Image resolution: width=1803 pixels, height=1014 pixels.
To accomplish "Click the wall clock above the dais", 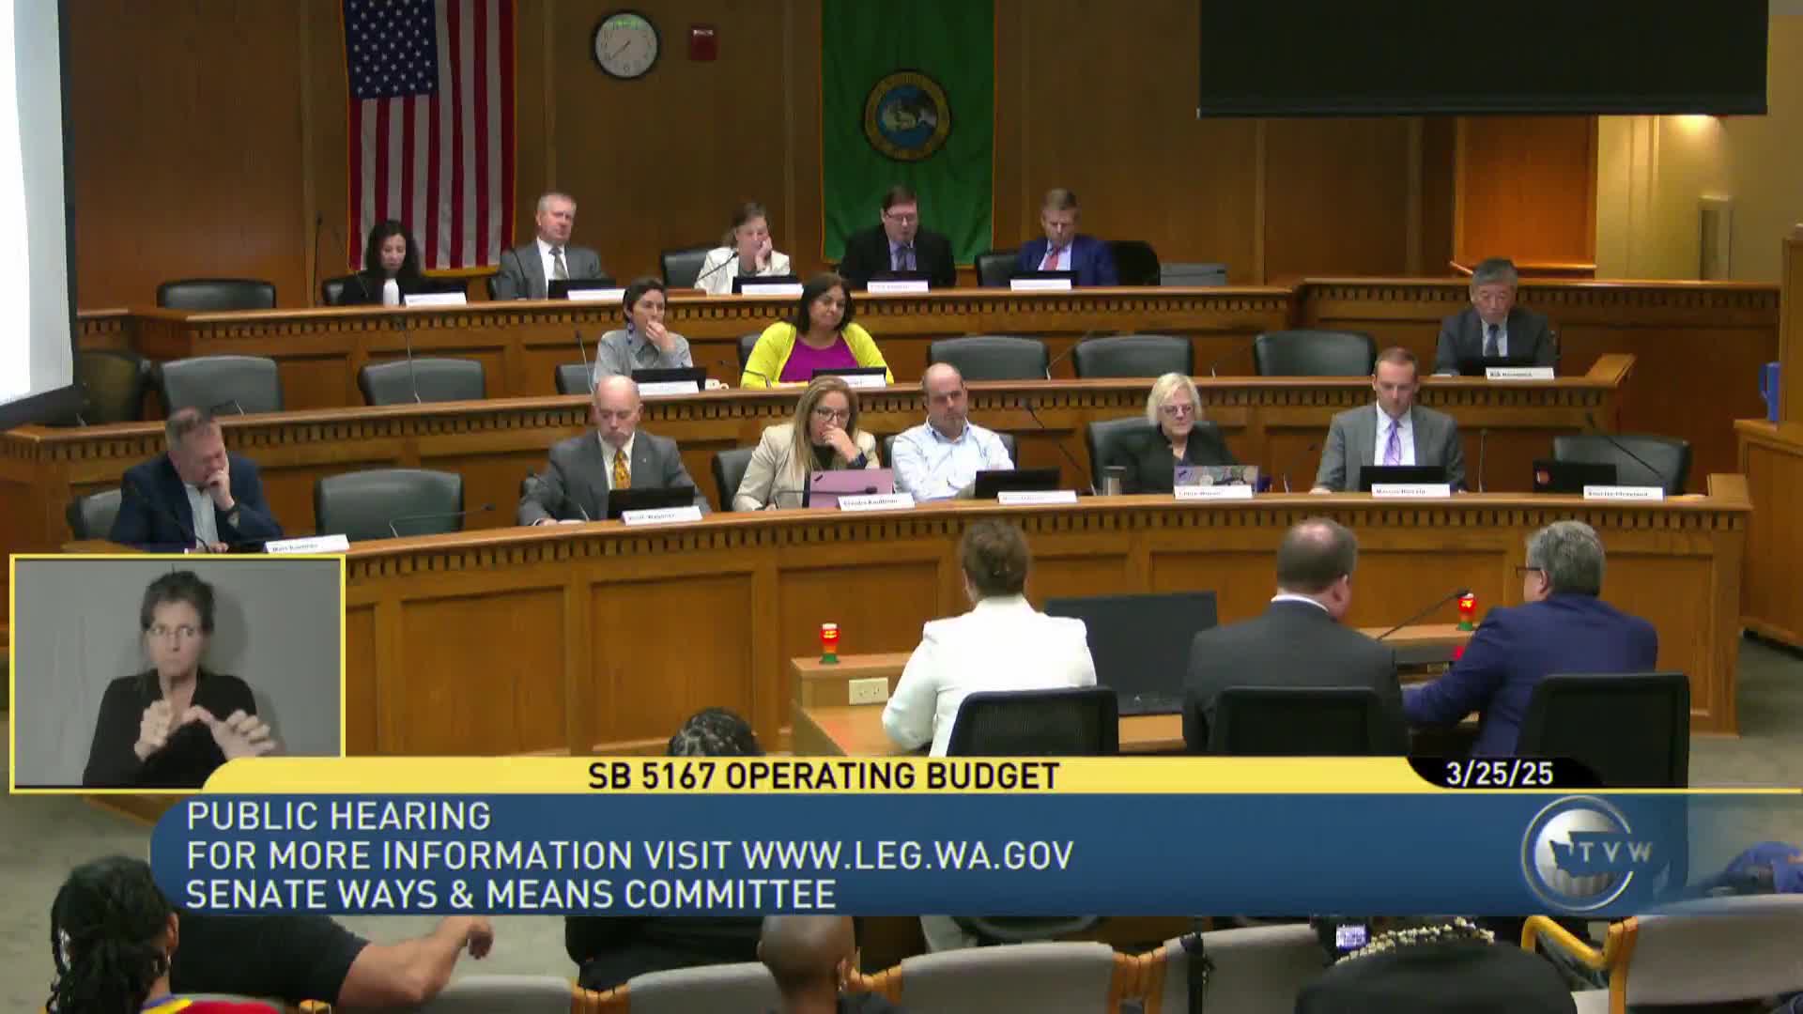I will coord(625,45).
